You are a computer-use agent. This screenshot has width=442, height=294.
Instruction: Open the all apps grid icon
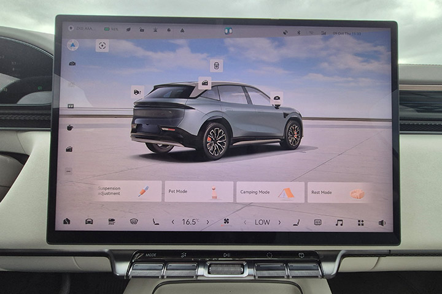pyautogui.click(x=360, y=222)
